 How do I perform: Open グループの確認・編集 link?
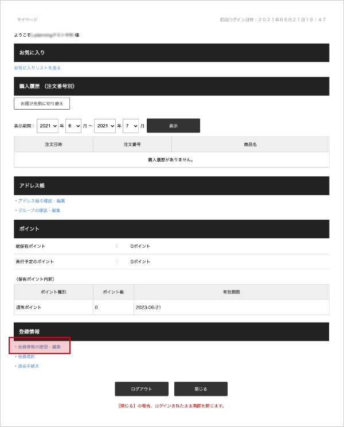tap(38, 211)
